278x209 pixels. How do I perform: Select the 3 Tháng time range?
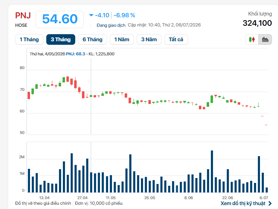[x=61, y=39]
